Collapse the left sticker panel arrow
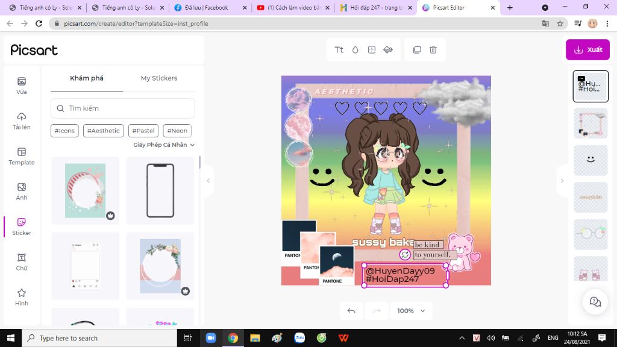The width and height of the screenshot is (617, 347). (x=208, y=181)
